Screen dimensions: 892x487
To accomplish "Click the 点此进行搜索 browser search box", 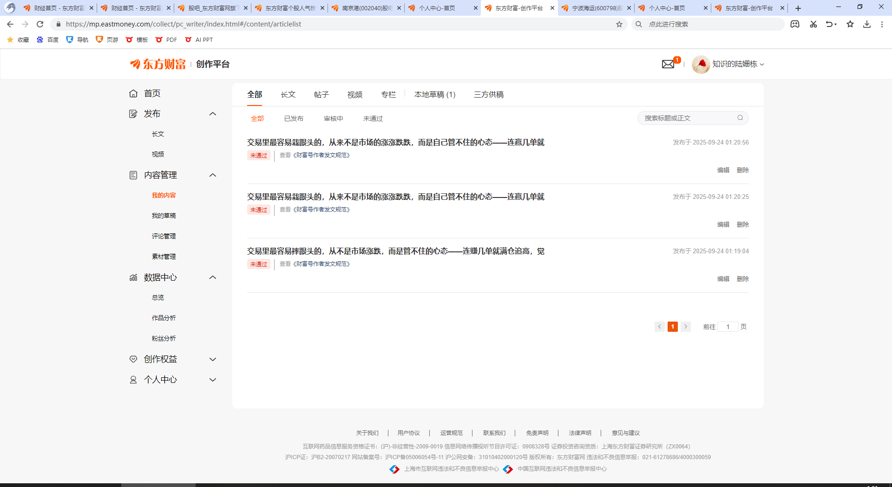I will 708,24.
